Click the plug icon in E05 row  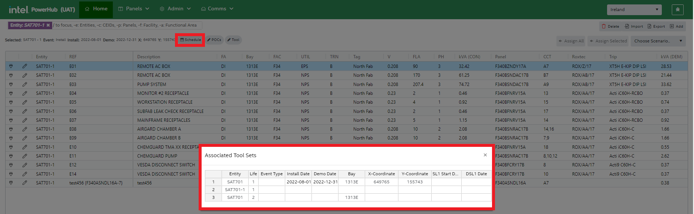click(x=11, y=102)
